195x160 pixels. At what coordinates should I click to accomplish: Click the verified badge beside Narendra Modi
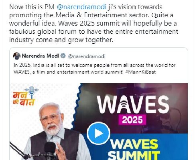coord(63,56)
